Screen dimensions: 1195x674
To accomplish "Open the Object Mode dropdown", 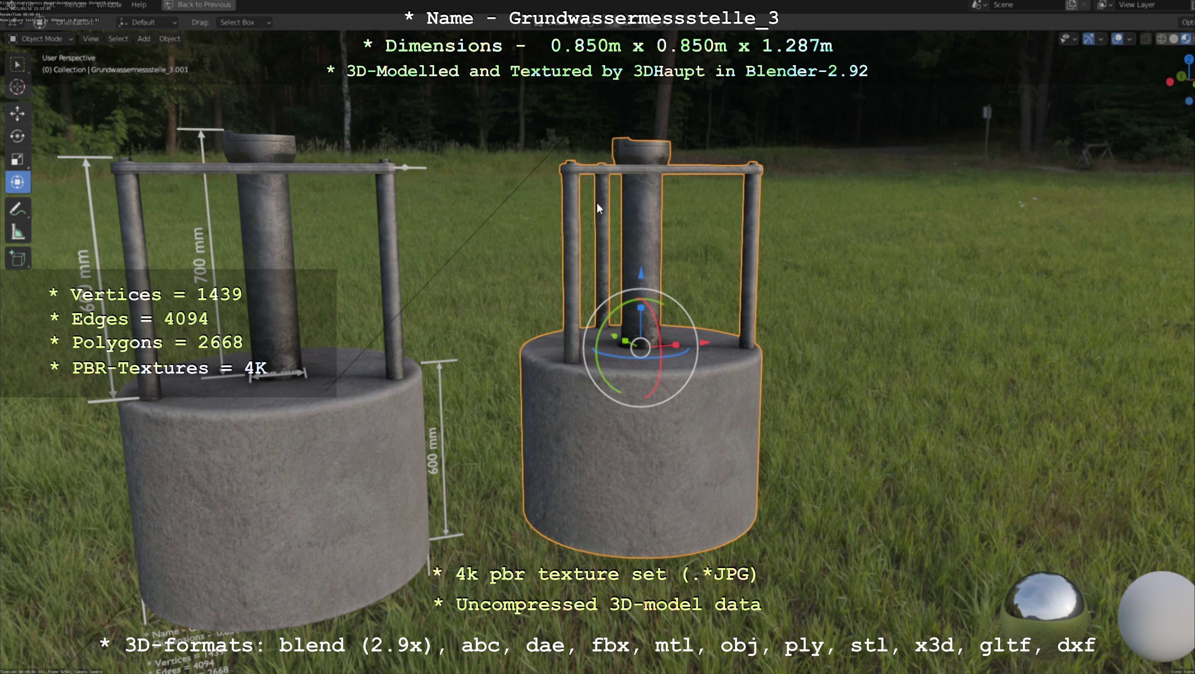I will point(41,39).
